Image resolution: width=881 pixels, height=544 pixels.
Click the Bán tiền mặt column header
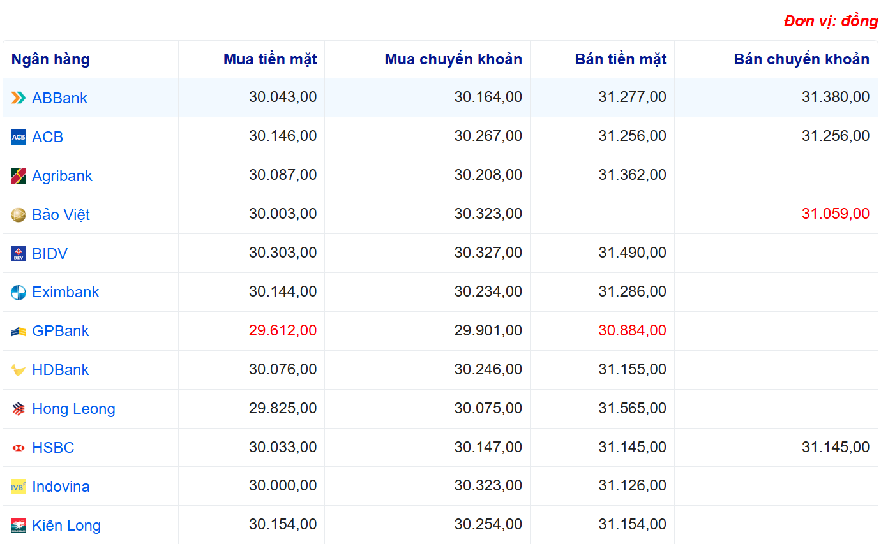621,59
